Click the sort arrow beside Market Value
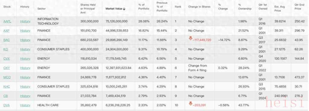The image size is (309, 111). (124, 9)
